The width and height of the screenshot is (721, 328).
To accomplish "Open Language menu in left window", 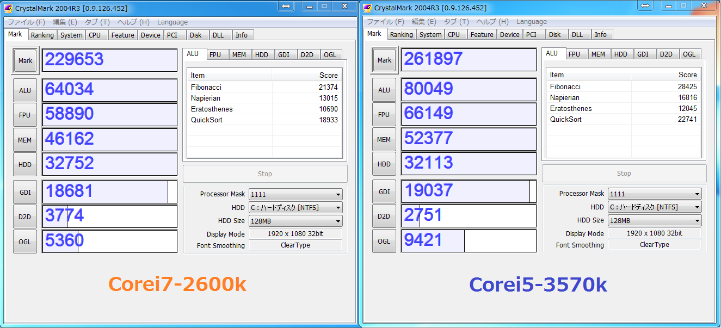I will point(172,22).
